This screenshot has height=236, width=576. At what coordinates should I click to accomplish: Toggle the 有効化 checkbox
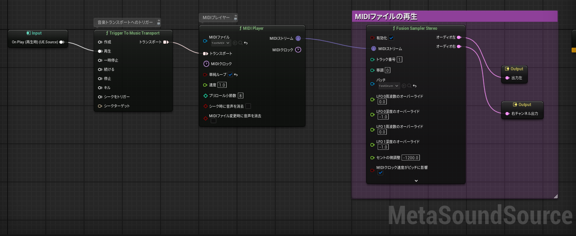coord(391,38)
